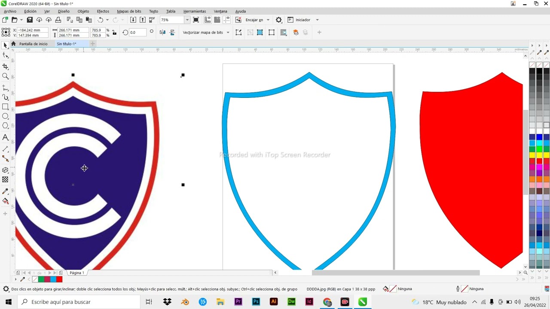Toggle the lock ratio padlock
550x309 pixels.
click(x=114, y=32)
